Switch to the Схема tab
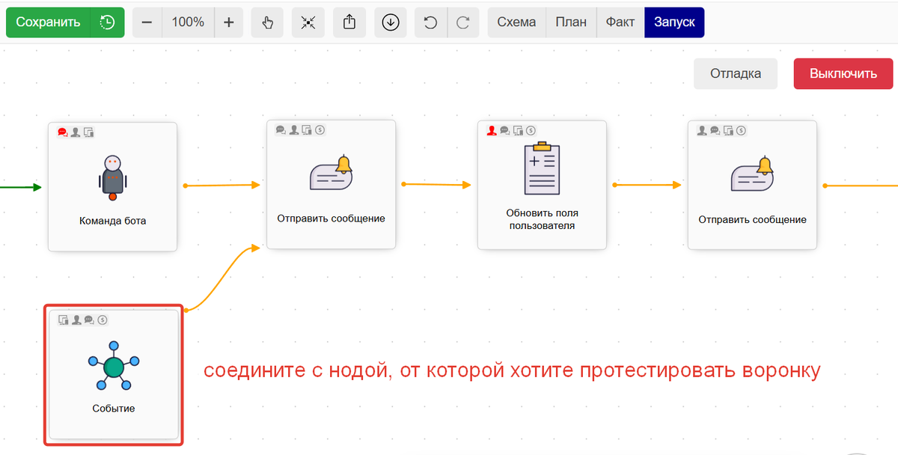898x455 pixels. tap(516, 22)
